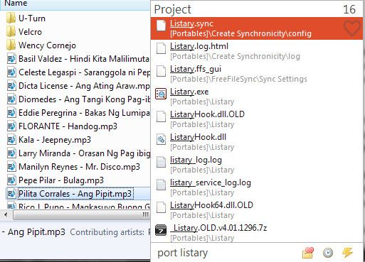
Task: Click the U-Turn folder icon
Action: pos(11,18)
